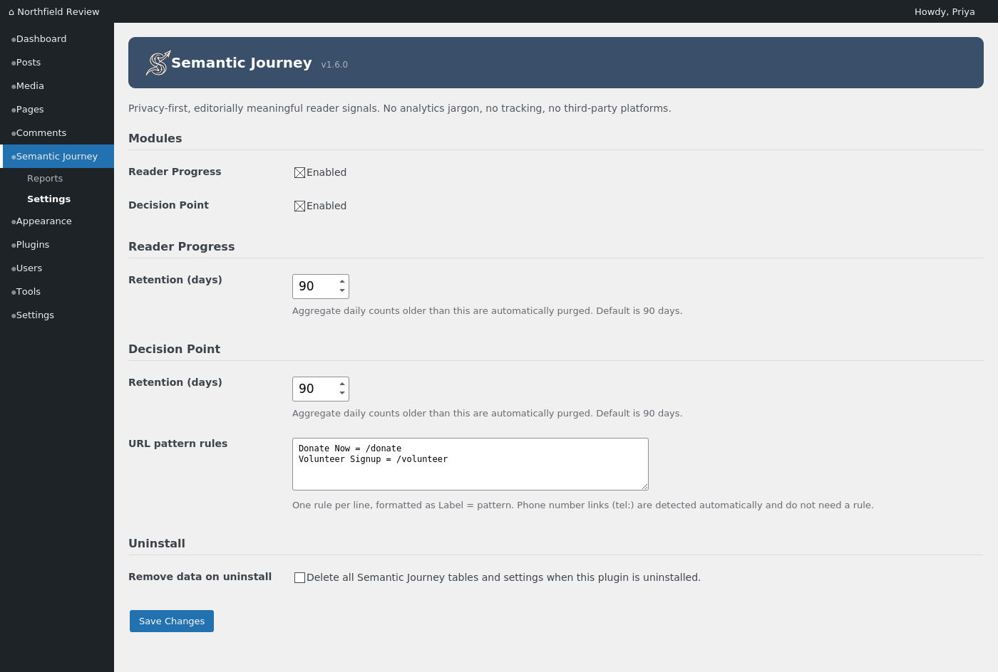Go to Media in sidebar
This screenshot has width=998, height=672.
pos(57,86)
